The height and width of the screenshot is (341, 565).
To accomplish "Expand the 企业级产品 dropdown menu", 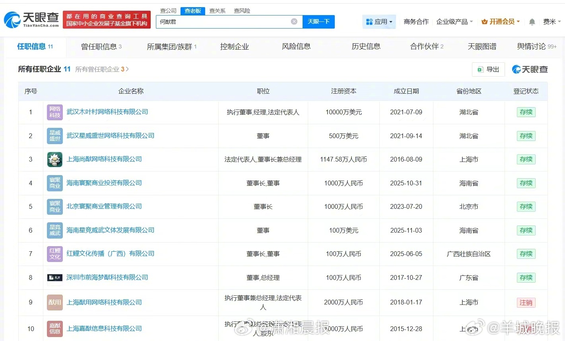I will pyautogui.click(x=454, y=22).
